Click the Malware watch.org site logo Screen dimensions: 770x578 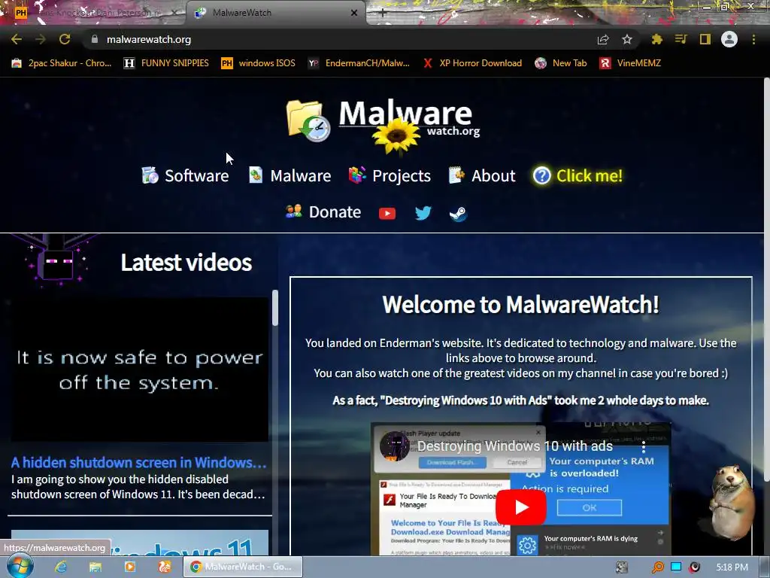point(383,123)
